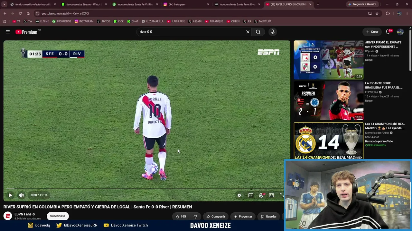Open the video settings gear menu
Viewport: 412px width, 231px height.
coord(261,195)
